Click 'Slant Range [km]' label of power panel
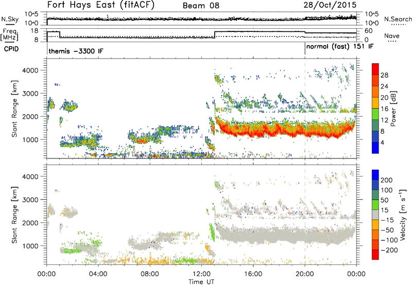The width and height of the screenshot is (412, 285). click(14, 109)
